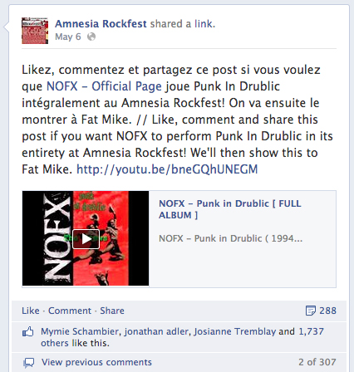Image resolution: width=354 pixels, height=372 pixels.
Task: Open the Amnesia Rockfest page name link
Action: click(101, 24)
